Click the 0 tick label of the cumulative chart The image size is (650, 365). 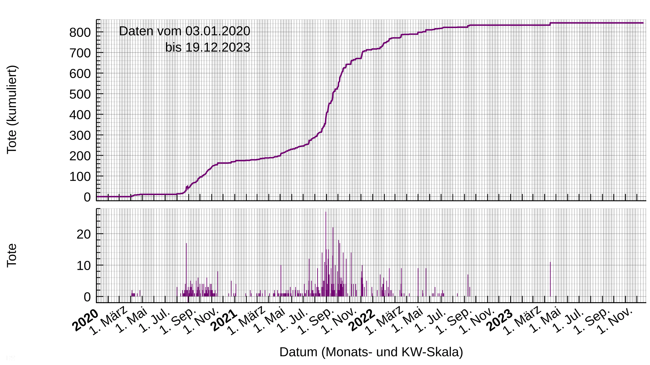87,197
